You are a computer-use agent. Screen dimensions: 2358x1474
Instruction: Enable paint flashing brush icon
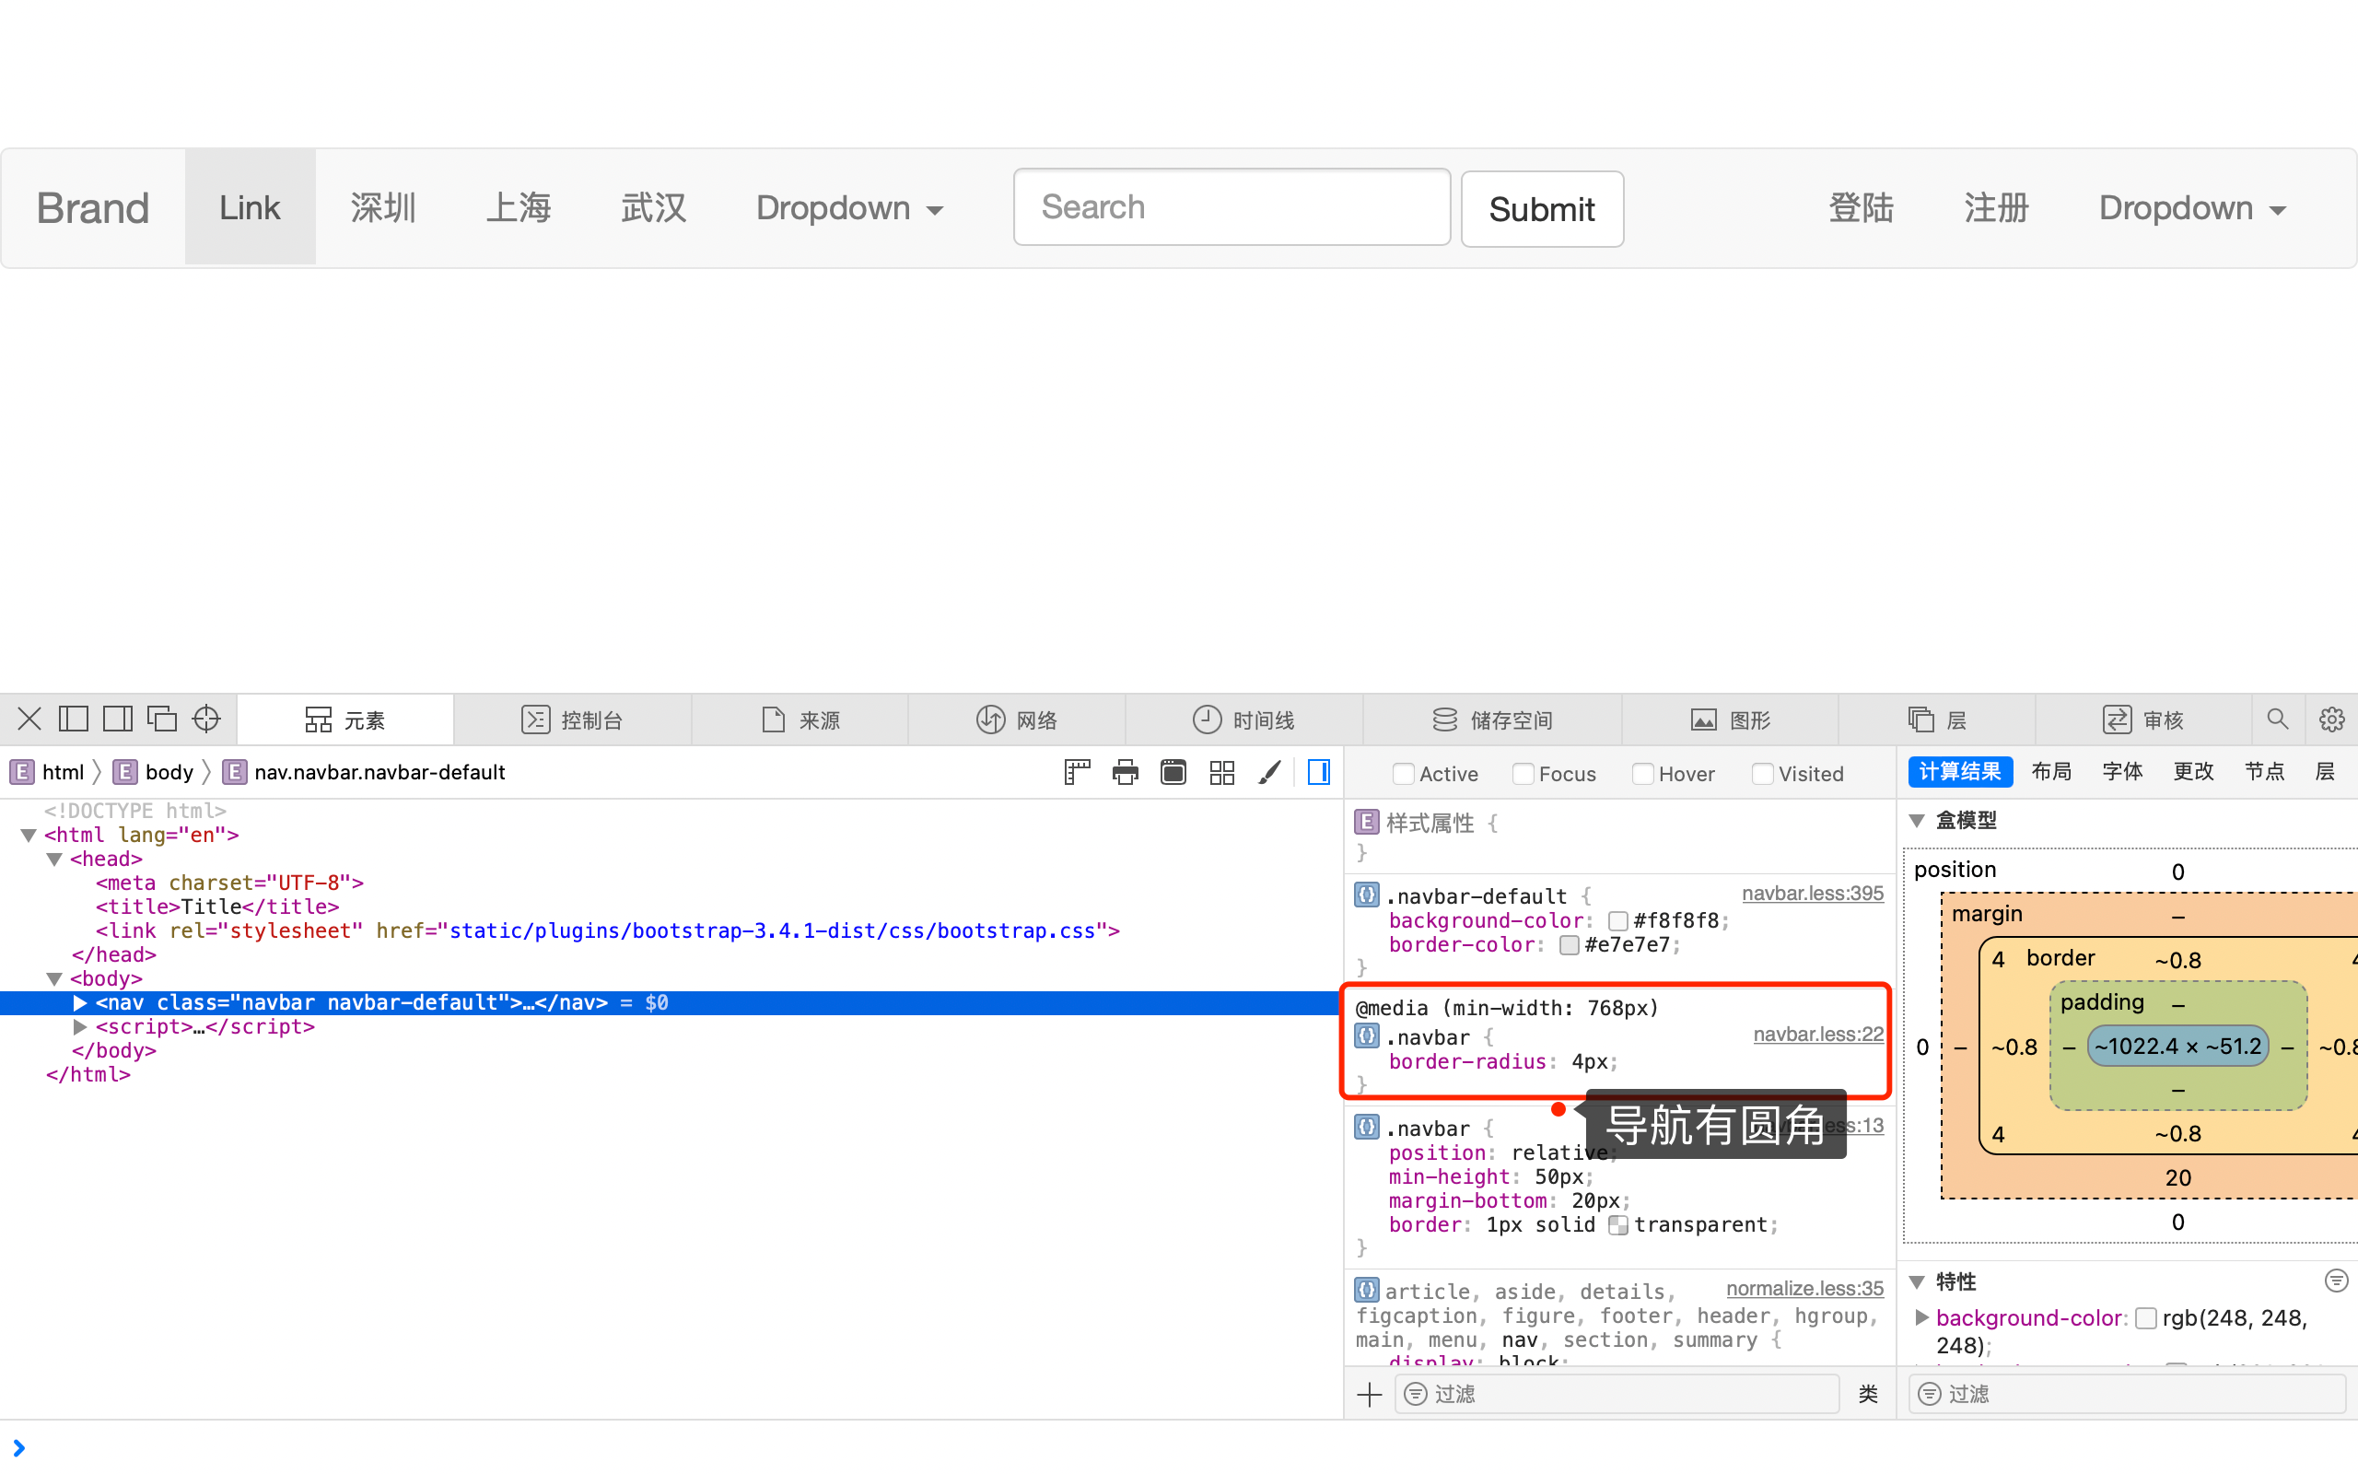(x=1269, y=772)
